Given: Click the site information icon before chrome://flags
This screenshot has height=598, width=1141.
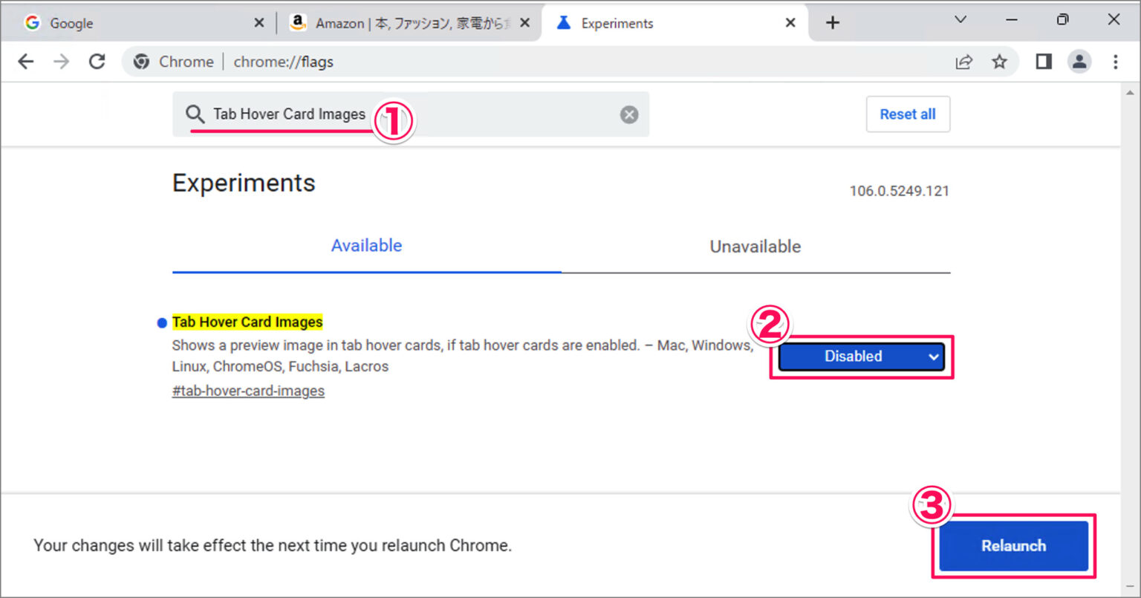Looking at the screenshot, I should [x=141, y=62].
